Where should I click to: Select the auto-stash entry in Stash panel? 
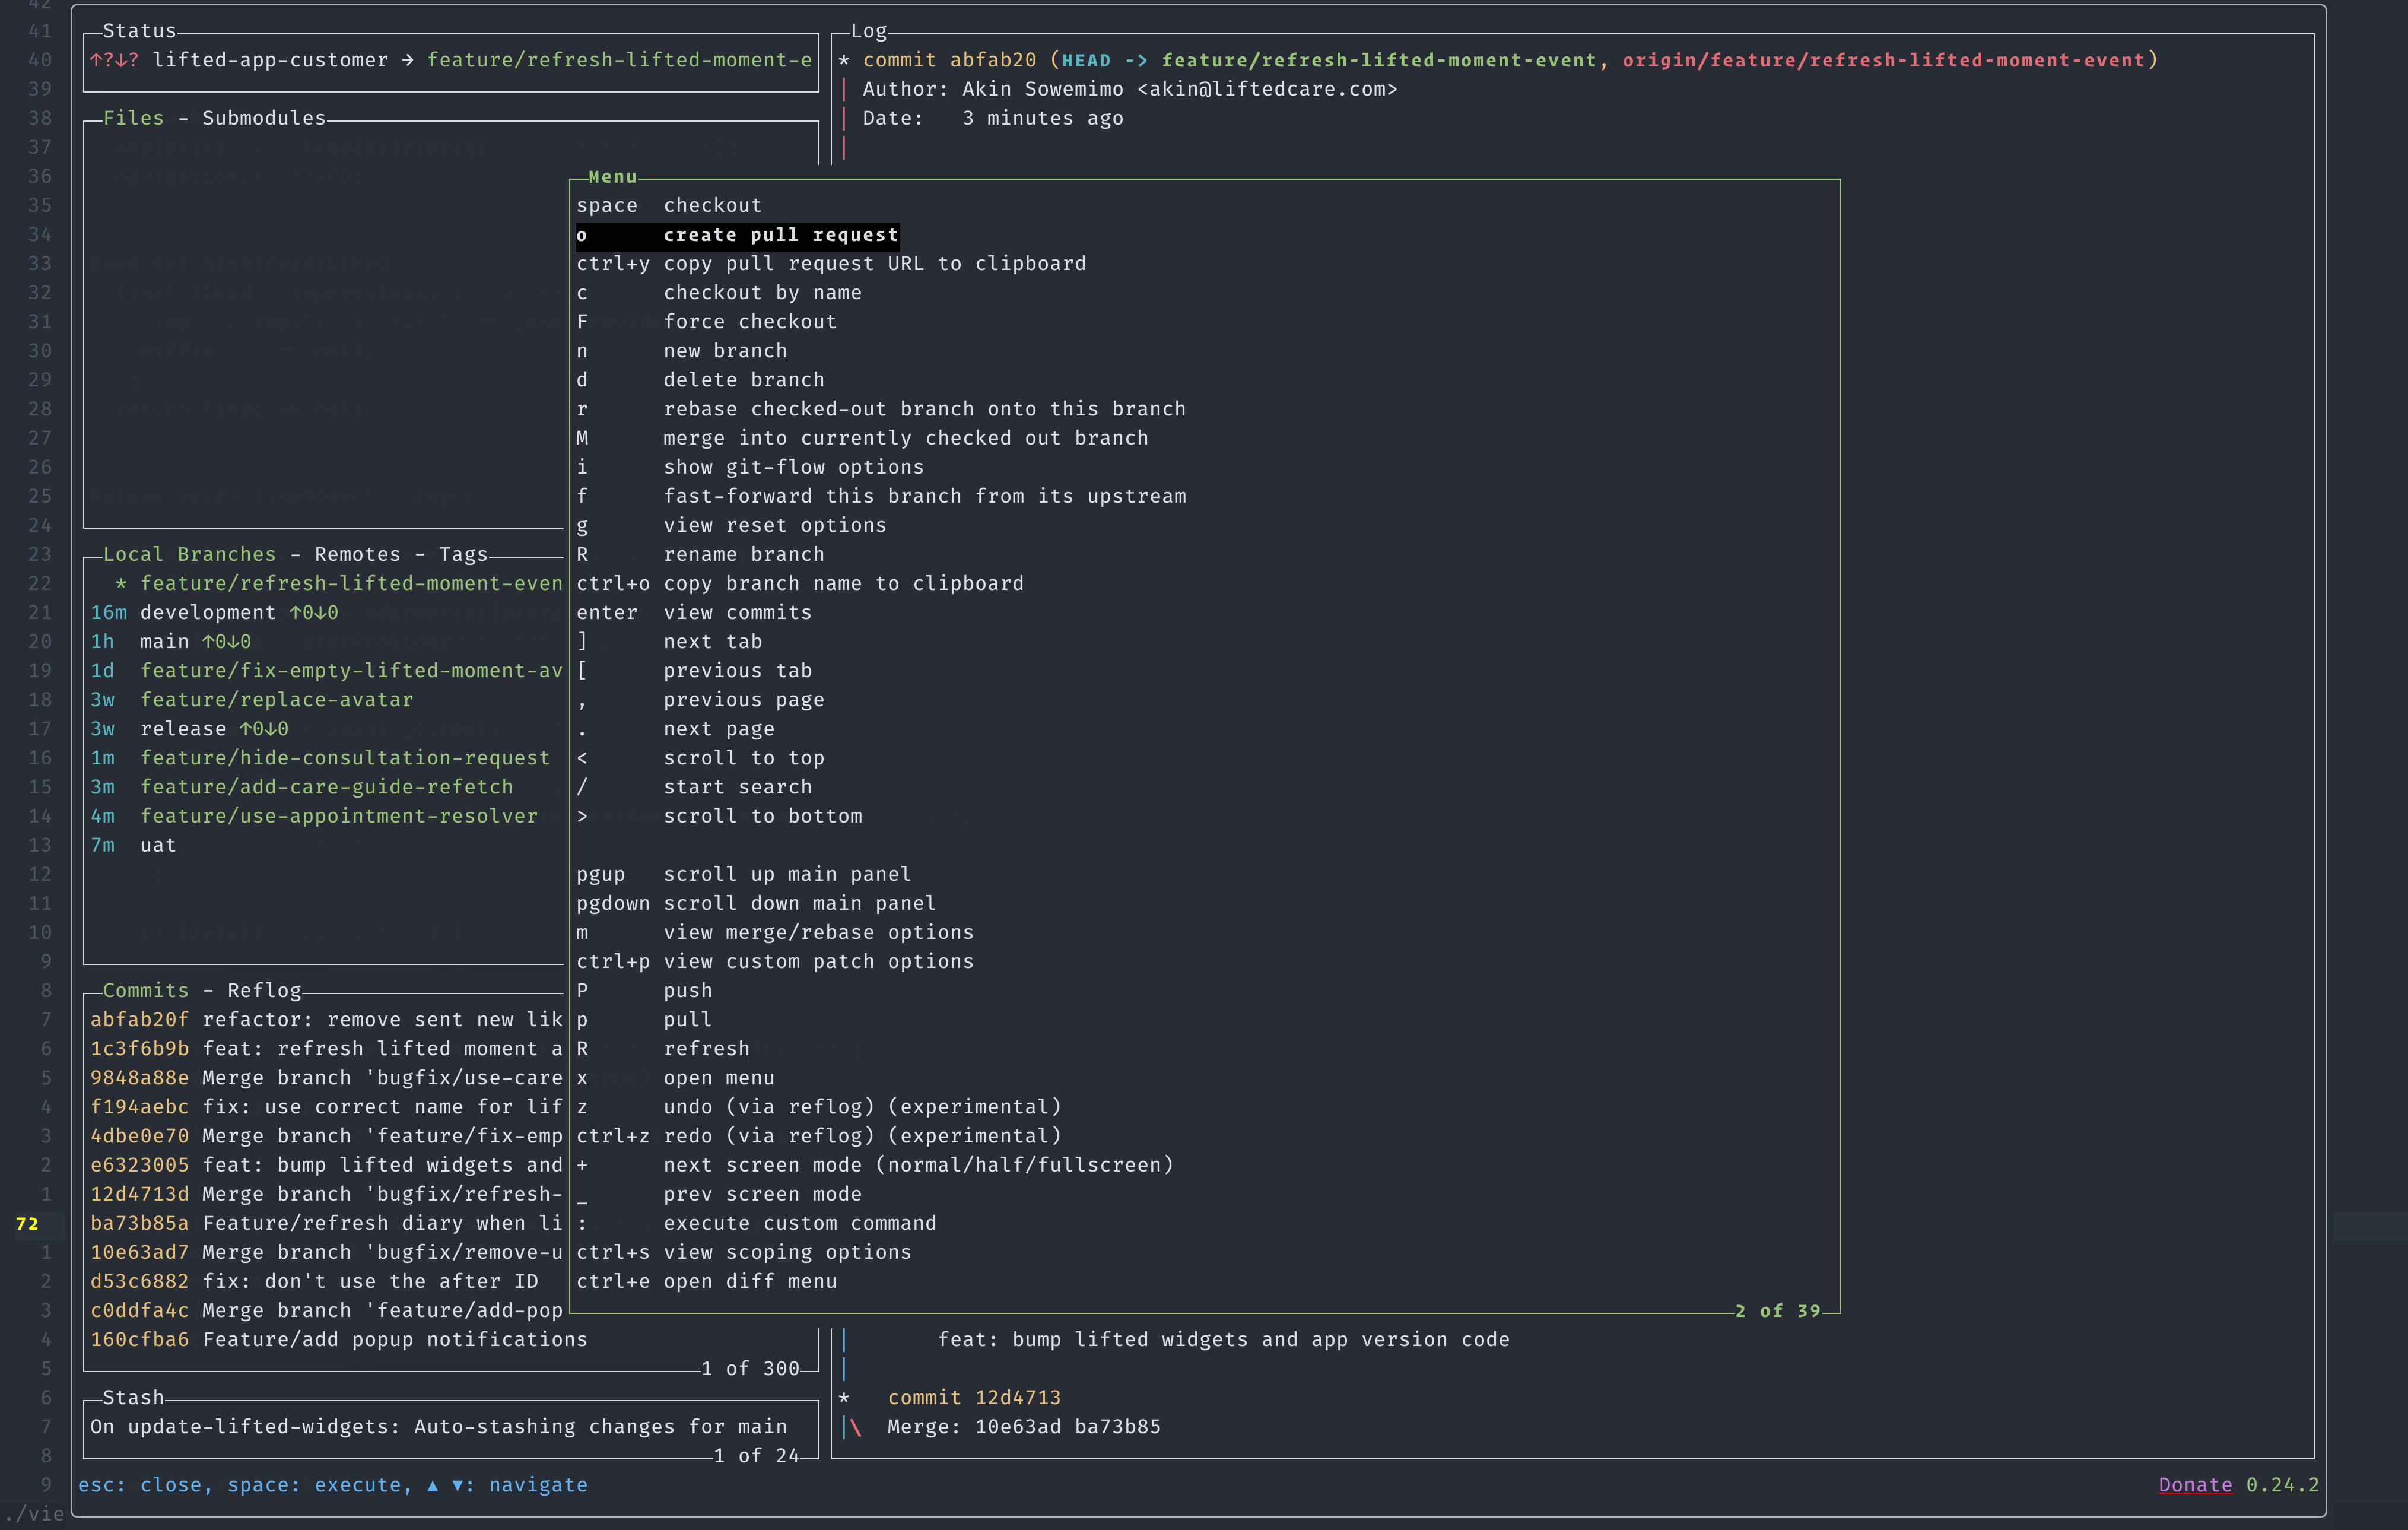pyautogui.click(x=437, y=1426)
